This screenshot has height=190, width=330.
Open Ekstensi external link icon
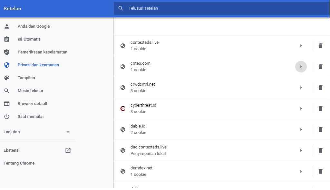click(x=68, y=150)
